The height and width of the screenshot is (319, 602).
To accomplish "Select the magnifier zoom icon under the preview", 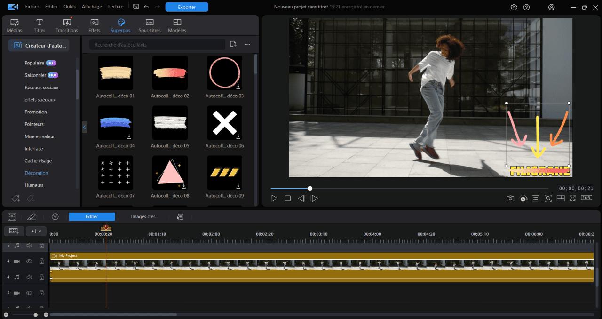I will click(548, 198).
